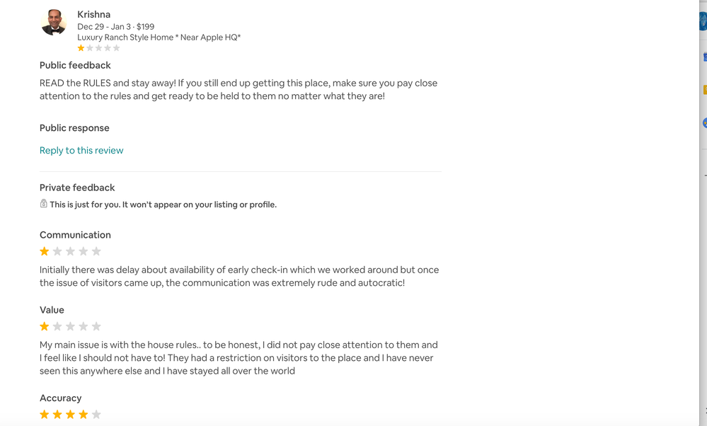This screenshot has width=707, height=426.
Task: Select the first gold star under Value
Action: [44, 326]
